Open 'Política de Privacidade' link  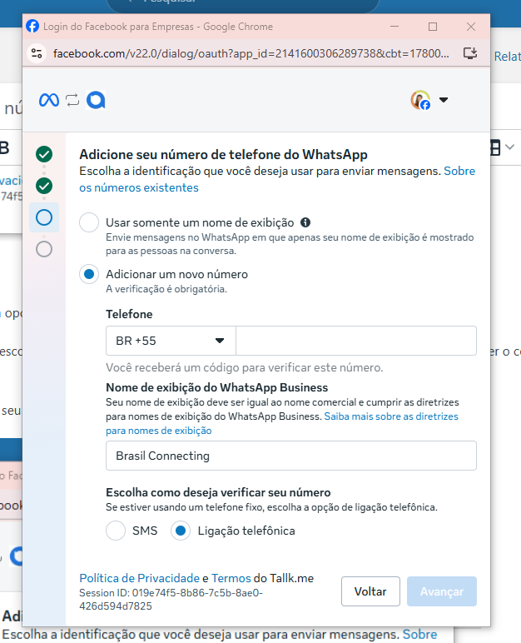[139, 578]
